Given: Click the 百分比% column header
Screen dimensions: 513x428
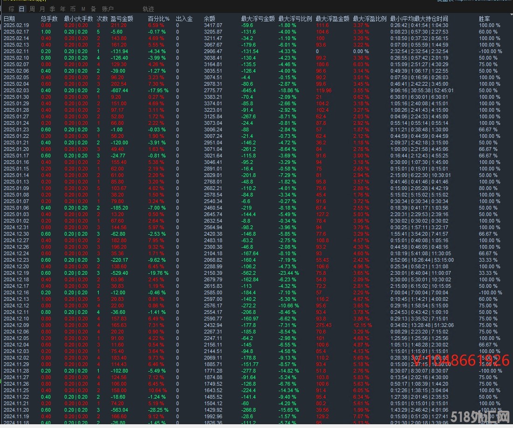Looking at the screenshot, I should (158, 19).
